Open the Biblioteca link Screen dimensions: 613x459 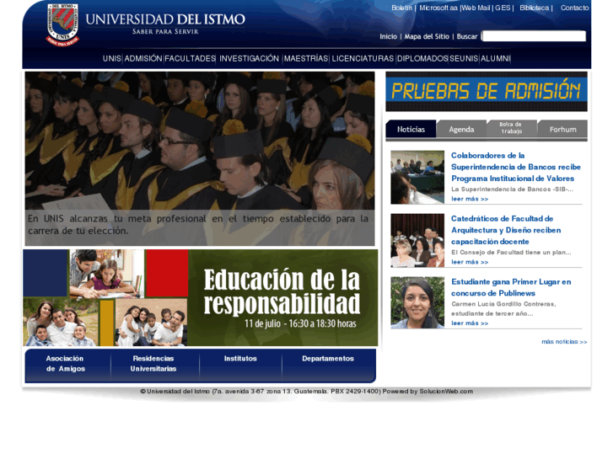[x=534, y=8]
